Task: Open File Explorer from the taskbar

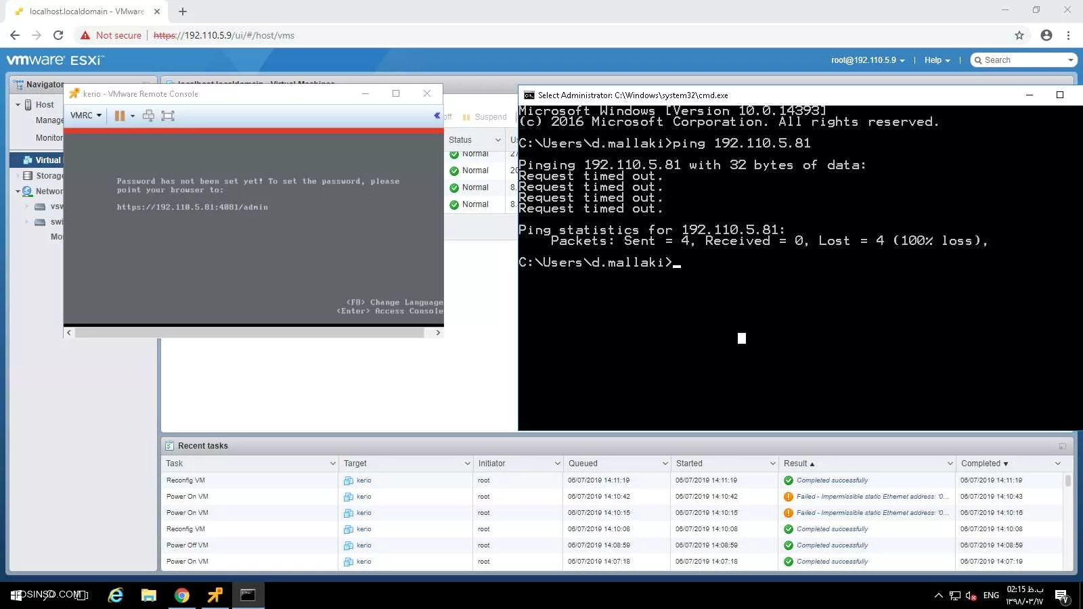Action: pyautogui.click(x=148, y=595)
